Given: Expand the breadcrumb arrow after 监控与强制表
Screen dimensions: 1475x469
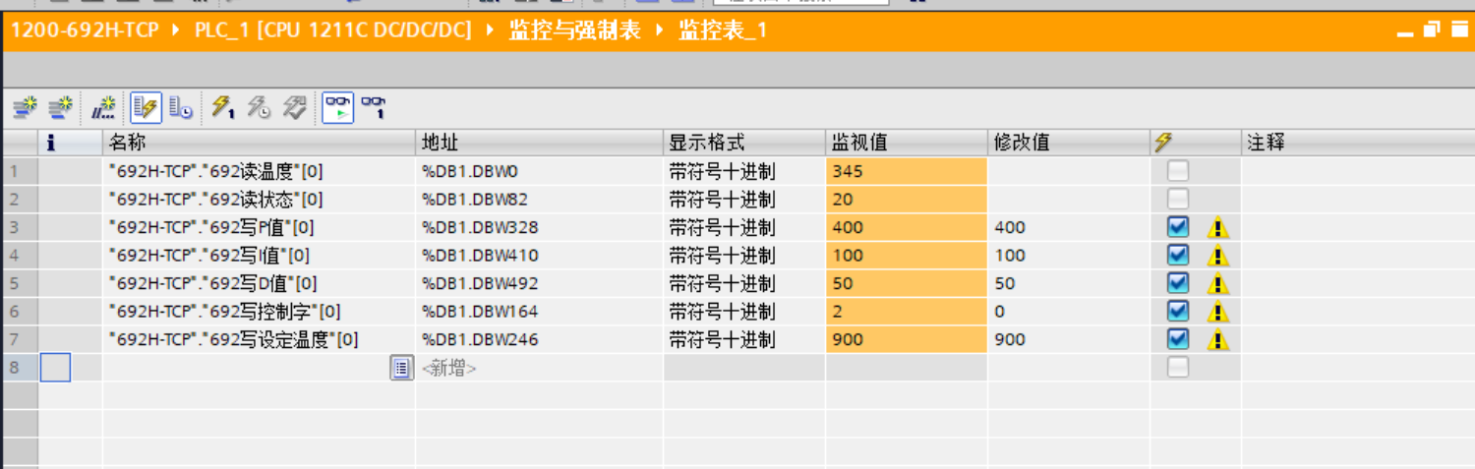Looking at the screenshot, I should point(660,31).
